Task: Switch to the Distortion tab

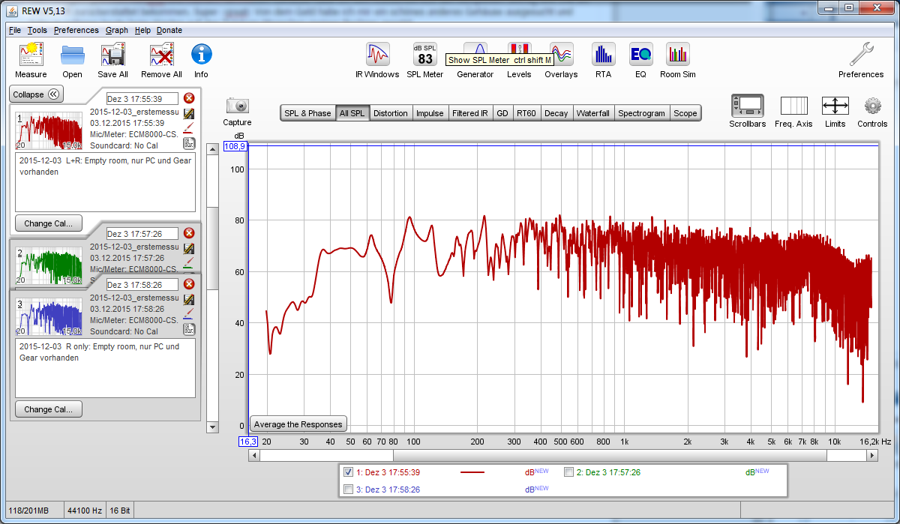Action: click(x=391, y=113)
